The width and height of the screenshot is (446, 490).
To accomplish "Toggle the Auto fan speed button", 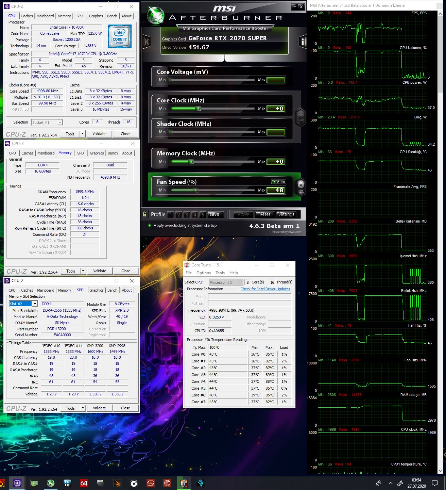I will 279,182.
